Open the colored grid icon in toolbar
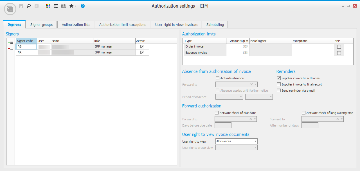 coord(48,6)
